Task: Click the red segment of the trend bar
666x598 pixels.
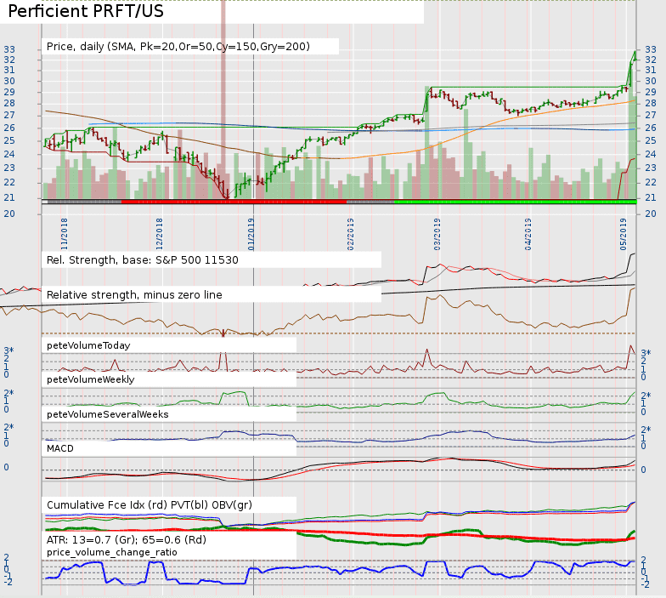Action: [x=234, y=202]
